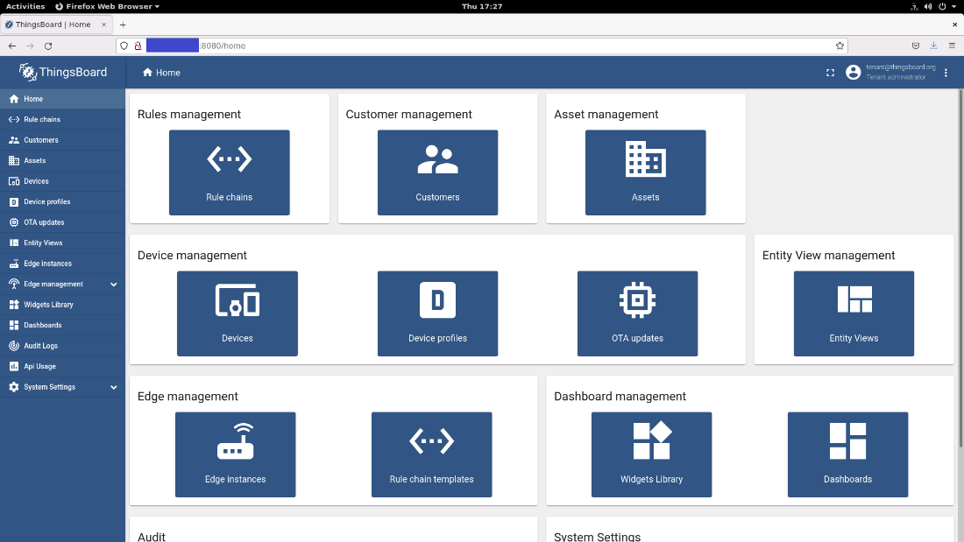Select Customers in the sidebar
The width and height of the screenshot is (964, 542).
coord(63,140)
